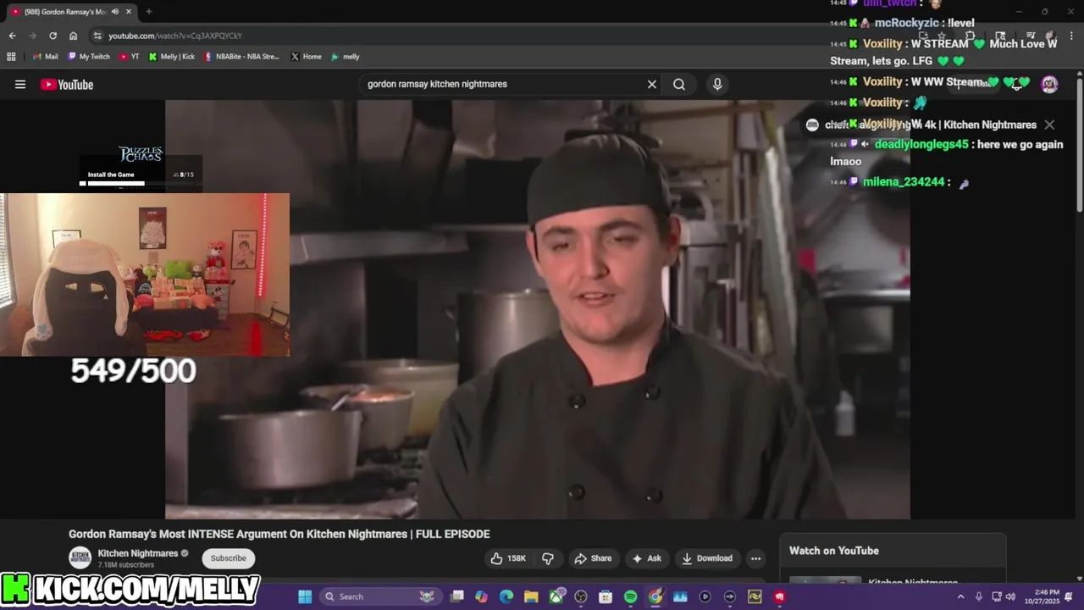Run search with the magnifier button

[679, 84]
